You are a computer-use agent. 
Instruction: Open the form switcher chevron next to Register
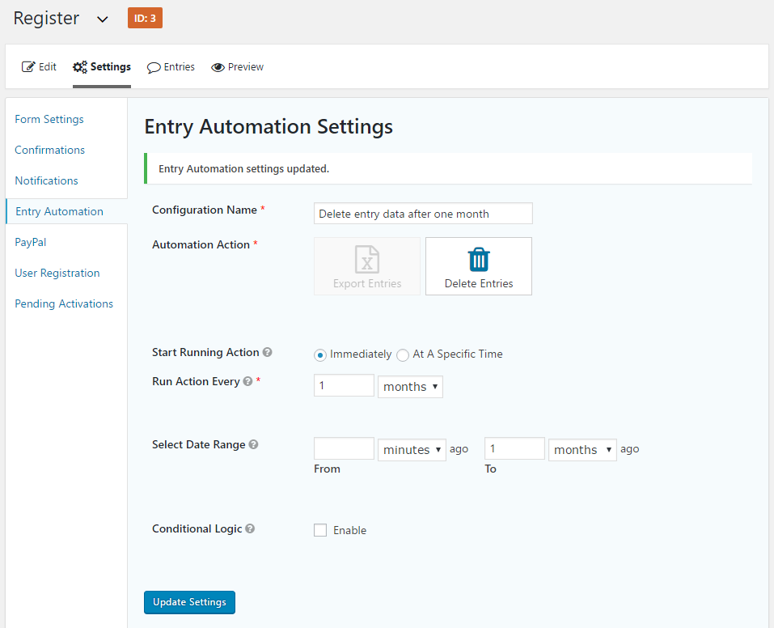[103, 19]
